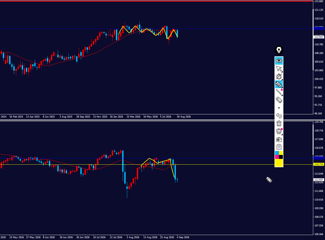Select the black color swatch

(x=281, y=157)
